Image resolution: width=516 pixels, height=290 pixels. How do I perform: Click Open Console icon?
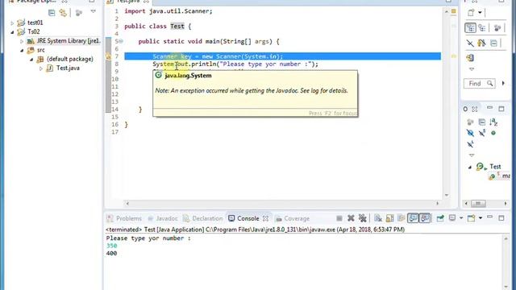(471, 218)
